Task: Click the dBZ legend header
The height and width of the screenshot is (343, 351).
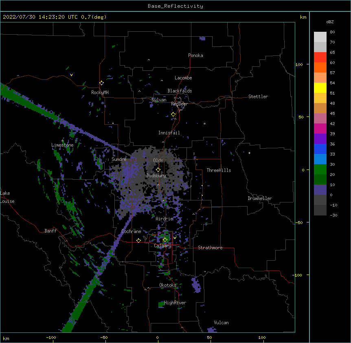Action: pos(330,22)
